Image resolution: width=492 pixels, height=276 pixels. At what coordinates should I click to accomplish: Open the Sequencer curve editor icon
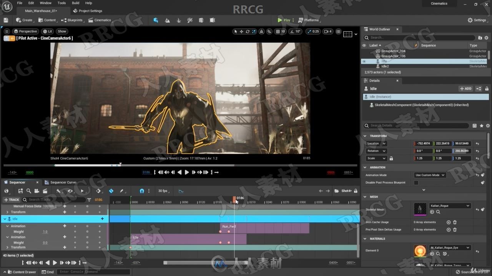[181, 191]
